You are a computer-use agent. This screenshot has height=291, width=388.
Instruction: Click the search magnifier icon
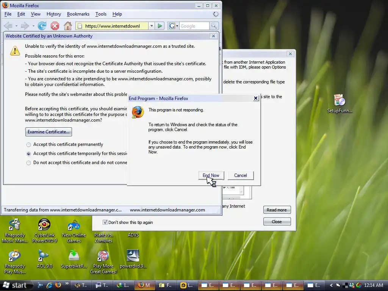tap(214, 26)
